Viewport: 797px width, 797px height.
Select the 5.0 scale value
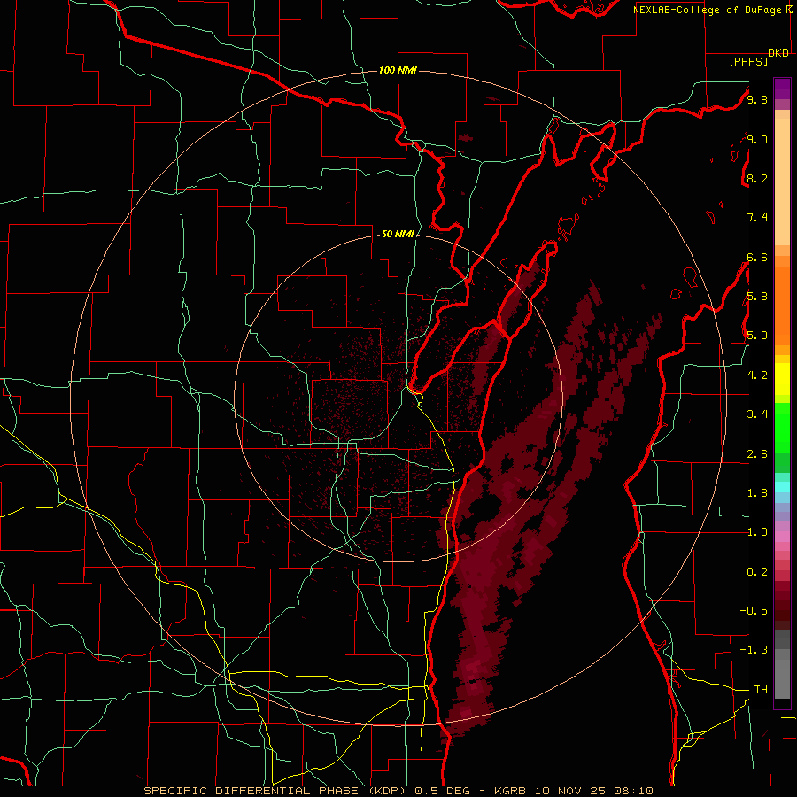(x=757, y=336)
